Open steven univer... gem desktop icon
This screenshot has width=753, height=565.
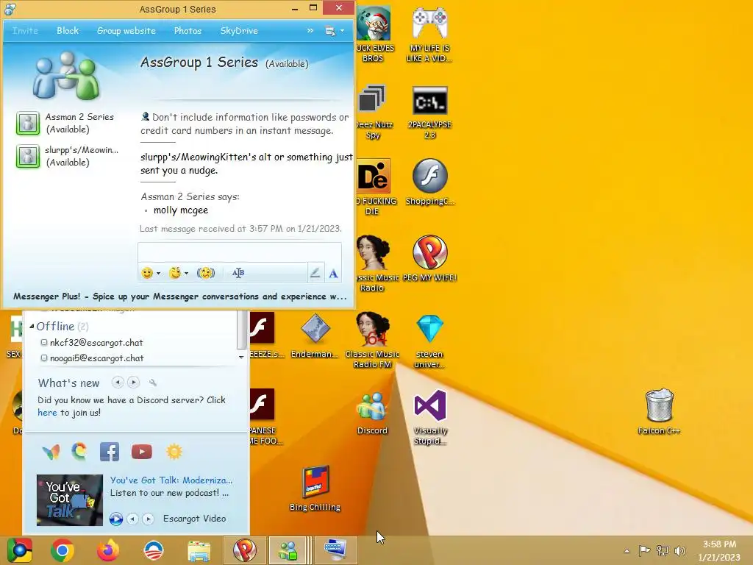[x=429, y=341]
